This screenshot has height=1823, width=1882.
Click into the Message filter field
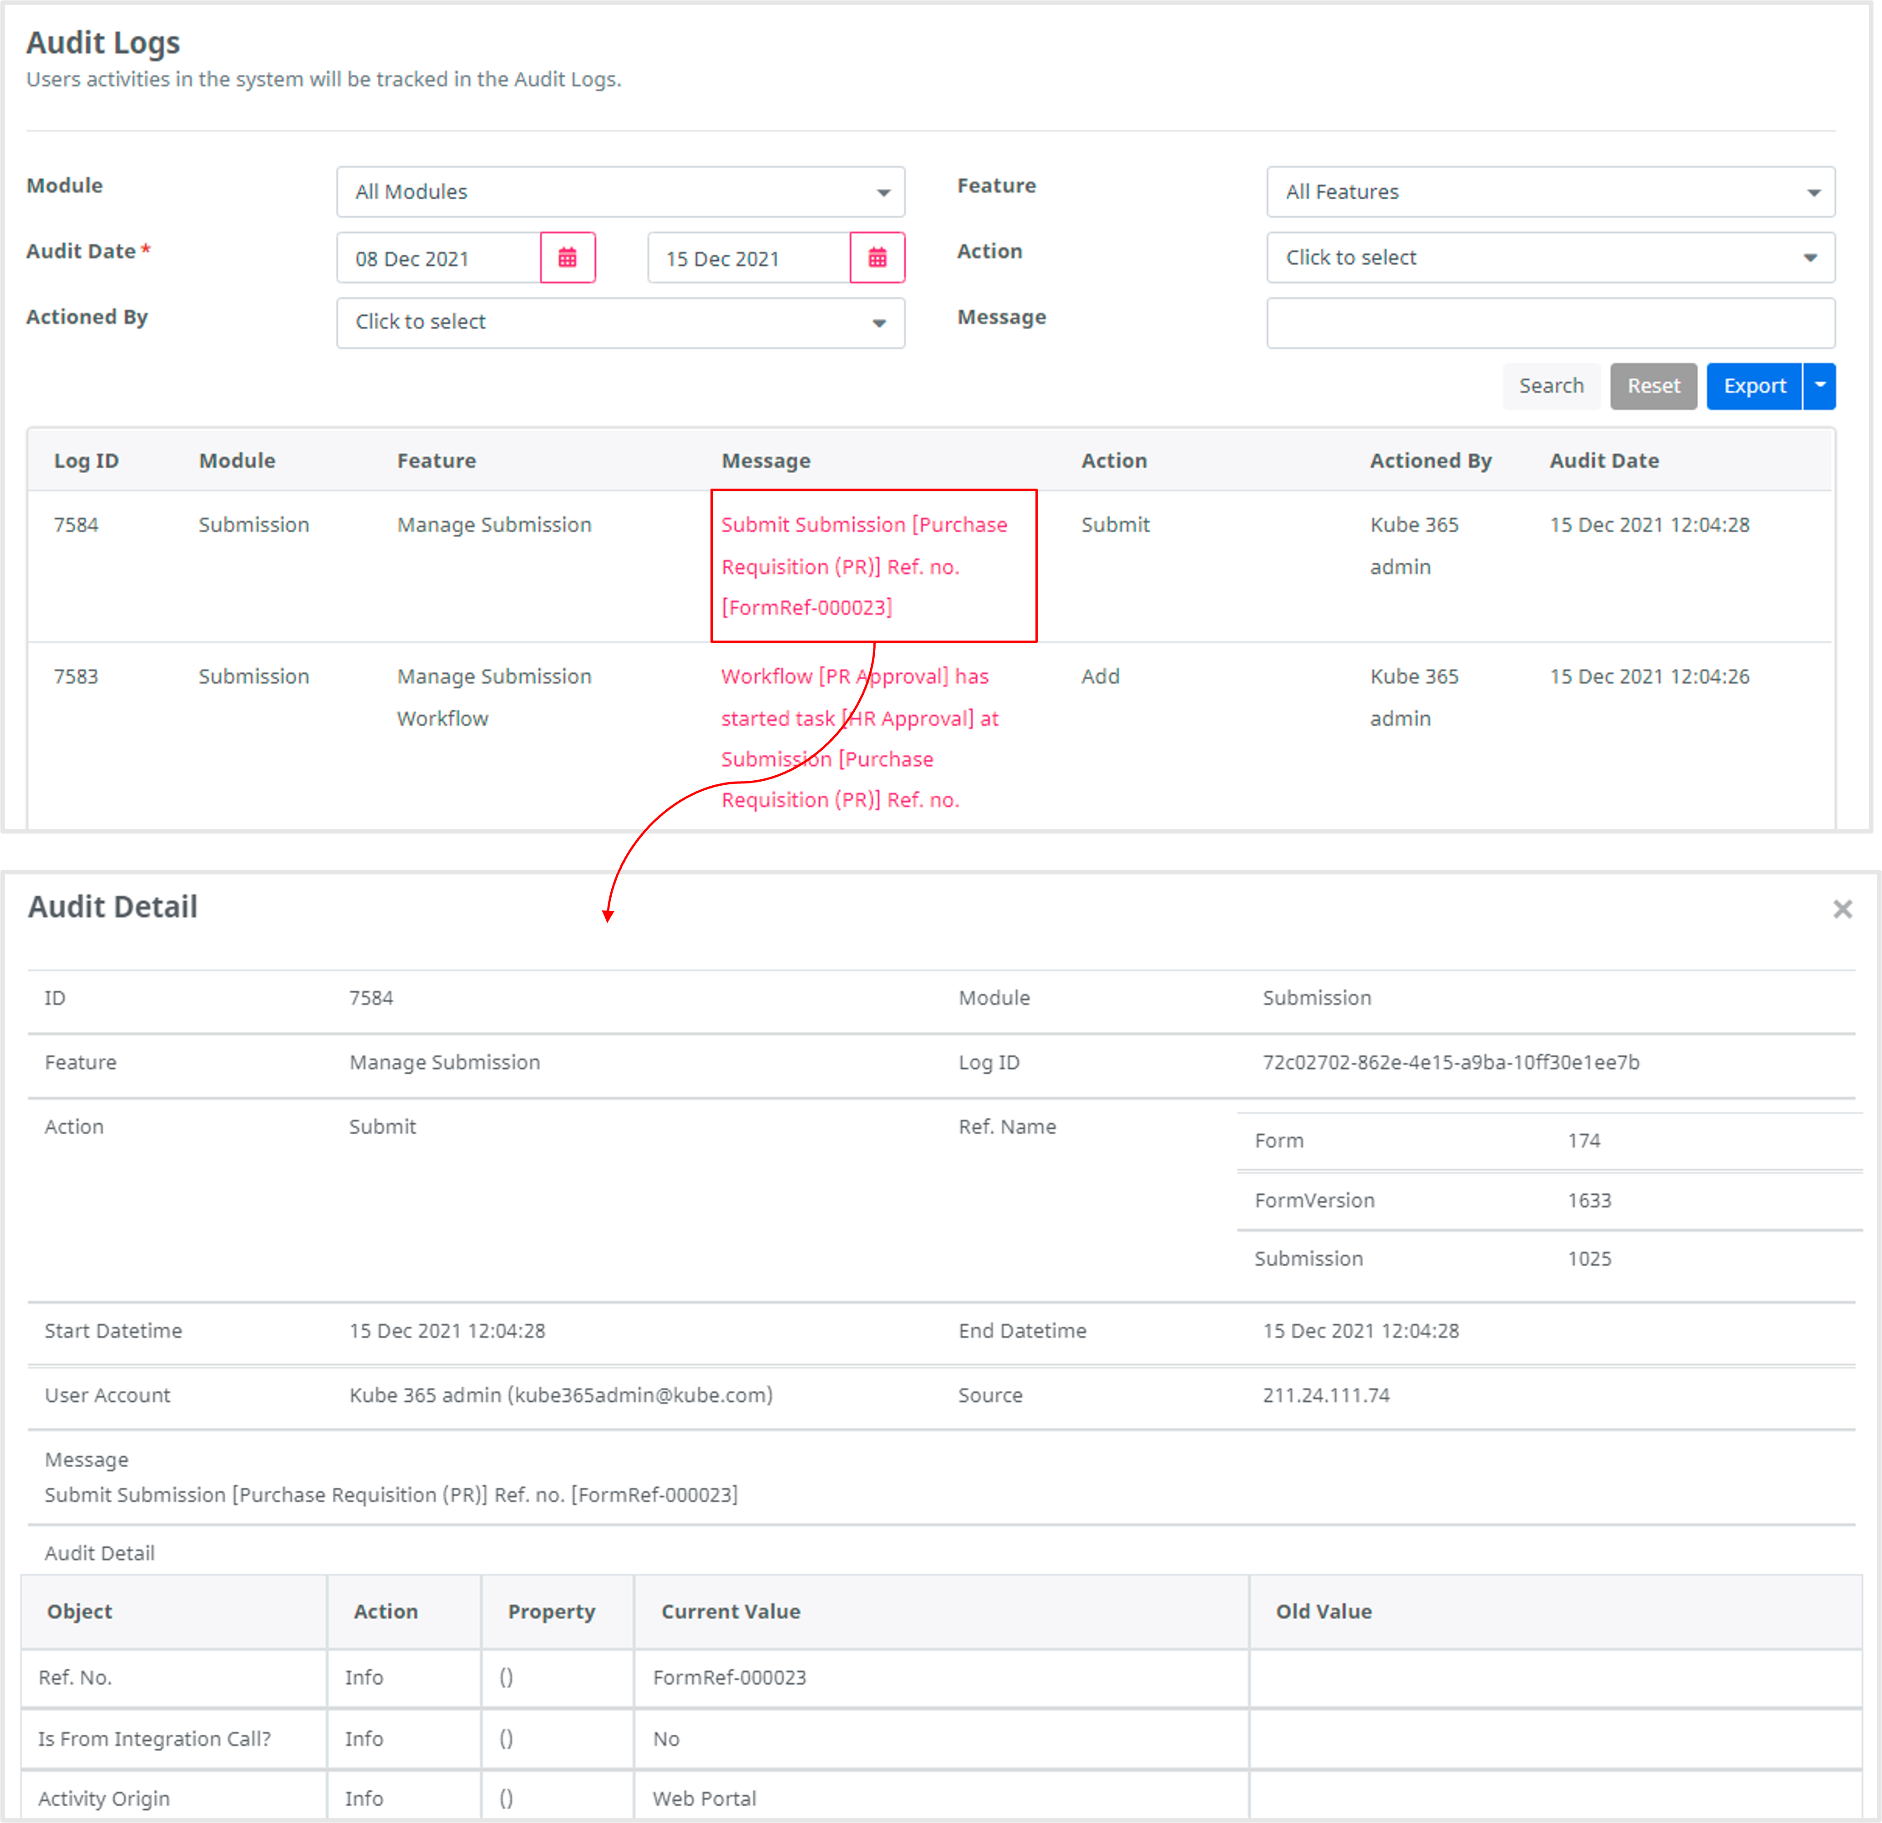coord(1550,323)
